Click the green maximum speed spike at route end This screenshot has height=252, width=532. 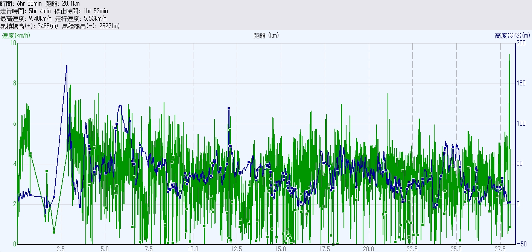(x=510, y=55)
